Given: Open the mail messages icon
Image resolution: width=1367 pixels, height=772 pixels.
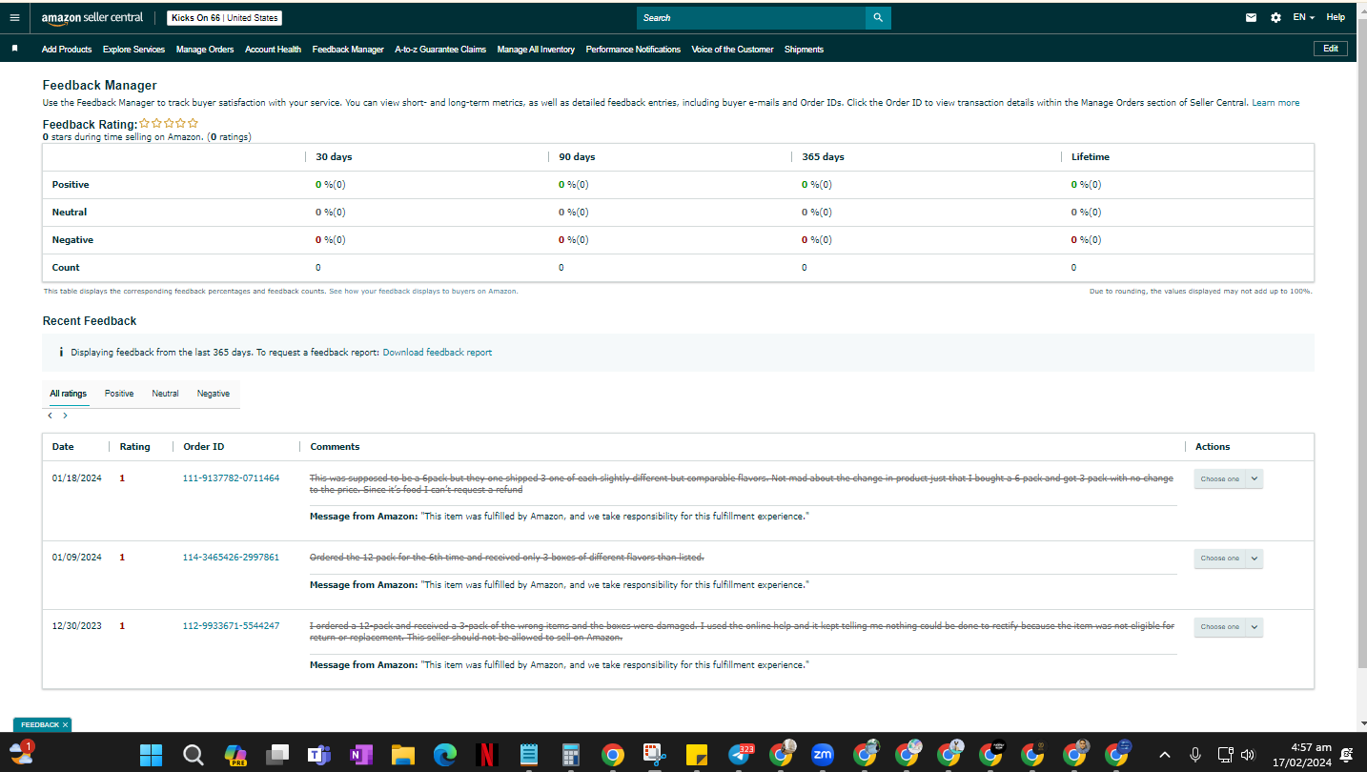Looking at the screenshot, I should pyautogui.click(x=1252, y=18).
